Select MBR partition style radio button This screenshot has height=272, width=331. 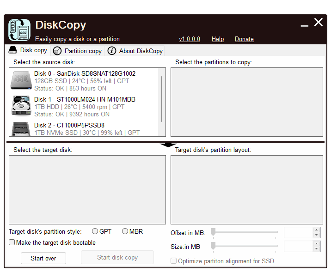125,231
